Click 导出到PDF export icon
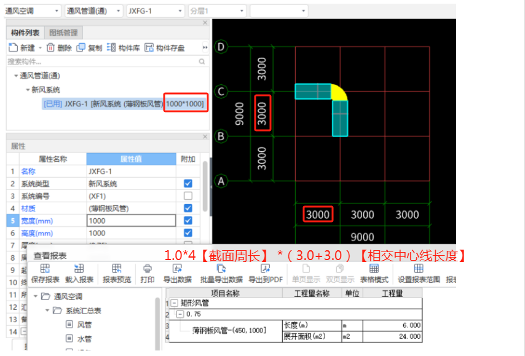525x356 pixels. [266, 269]
